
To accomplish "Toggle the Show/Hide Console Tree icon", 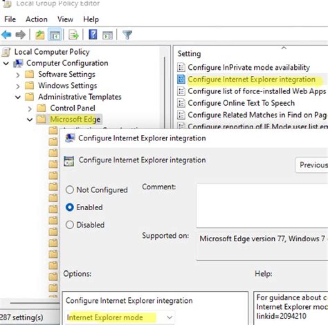I will click(55, 35).
